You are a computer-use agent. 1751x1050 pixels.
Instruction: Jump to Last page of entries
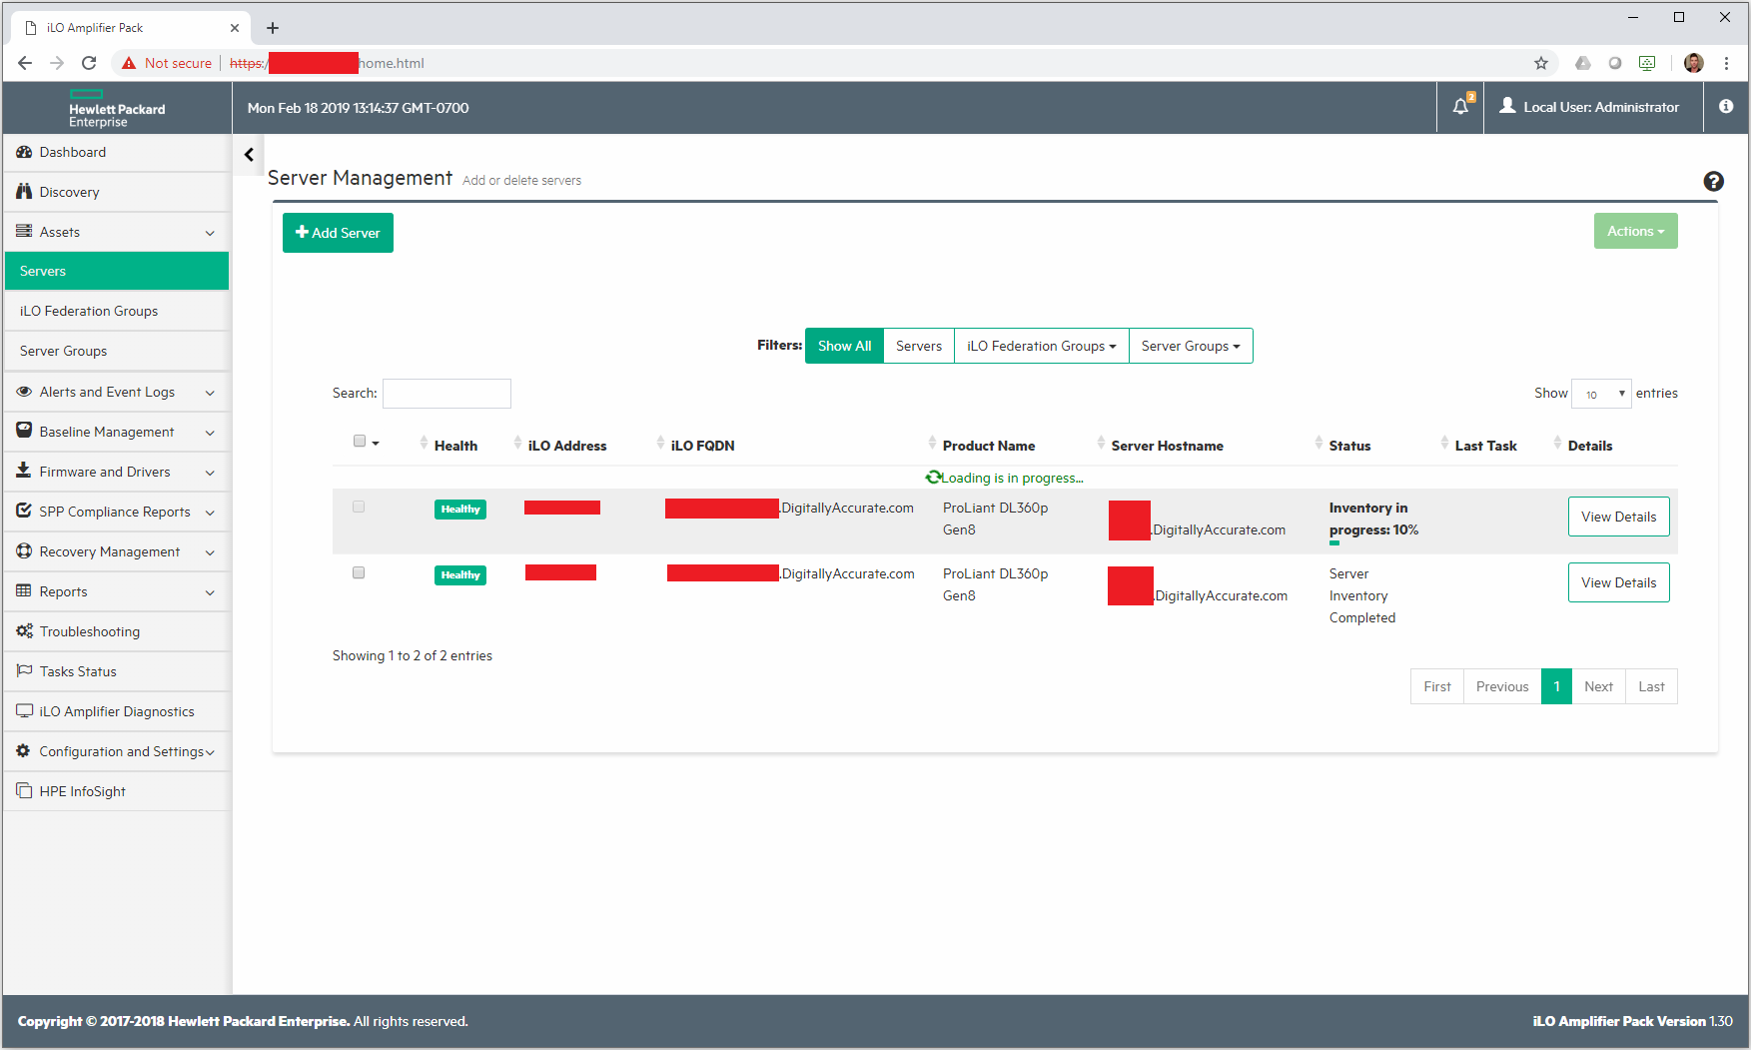pyautogui.click(x=1651, y=686)
